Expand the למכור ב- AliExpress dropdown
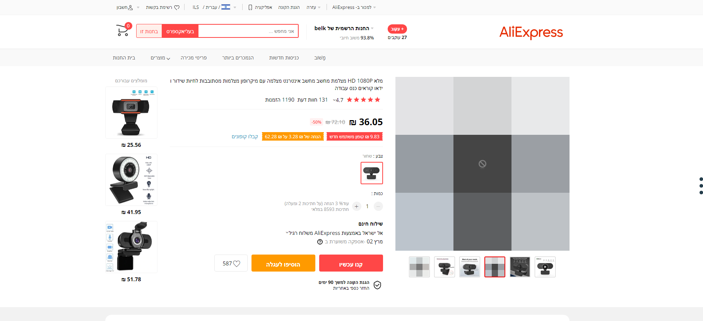This screenshot has height=321, width=703. point(354,7)
